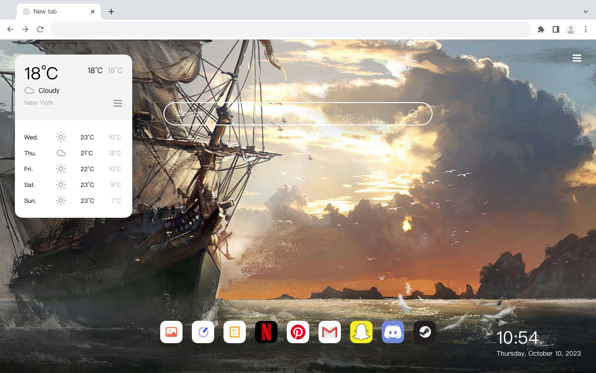This screenshot has width=596, height=373.
Task: Click Thursday's cloud forecast icon
Action: coord(61,153)
